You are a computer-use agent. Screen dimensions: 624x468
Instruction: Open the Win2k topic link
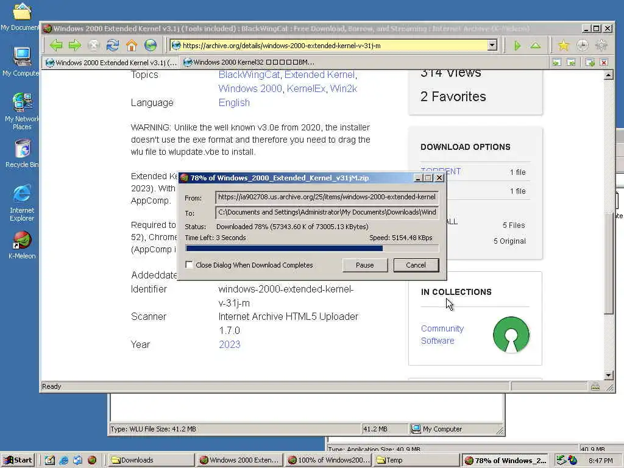[344, 88]
